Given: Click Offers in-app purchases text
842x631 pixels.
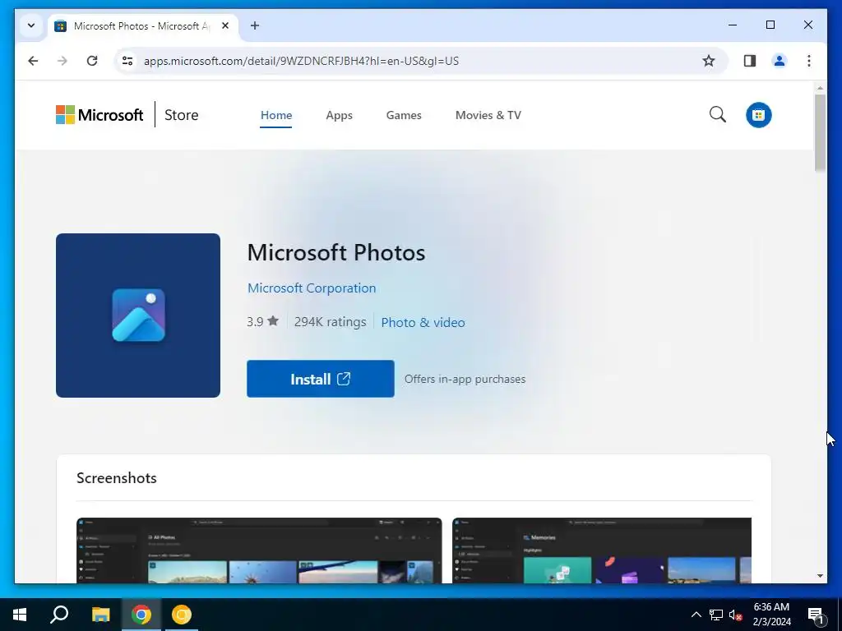Looking at the screenshot, I should coord(465,379).
